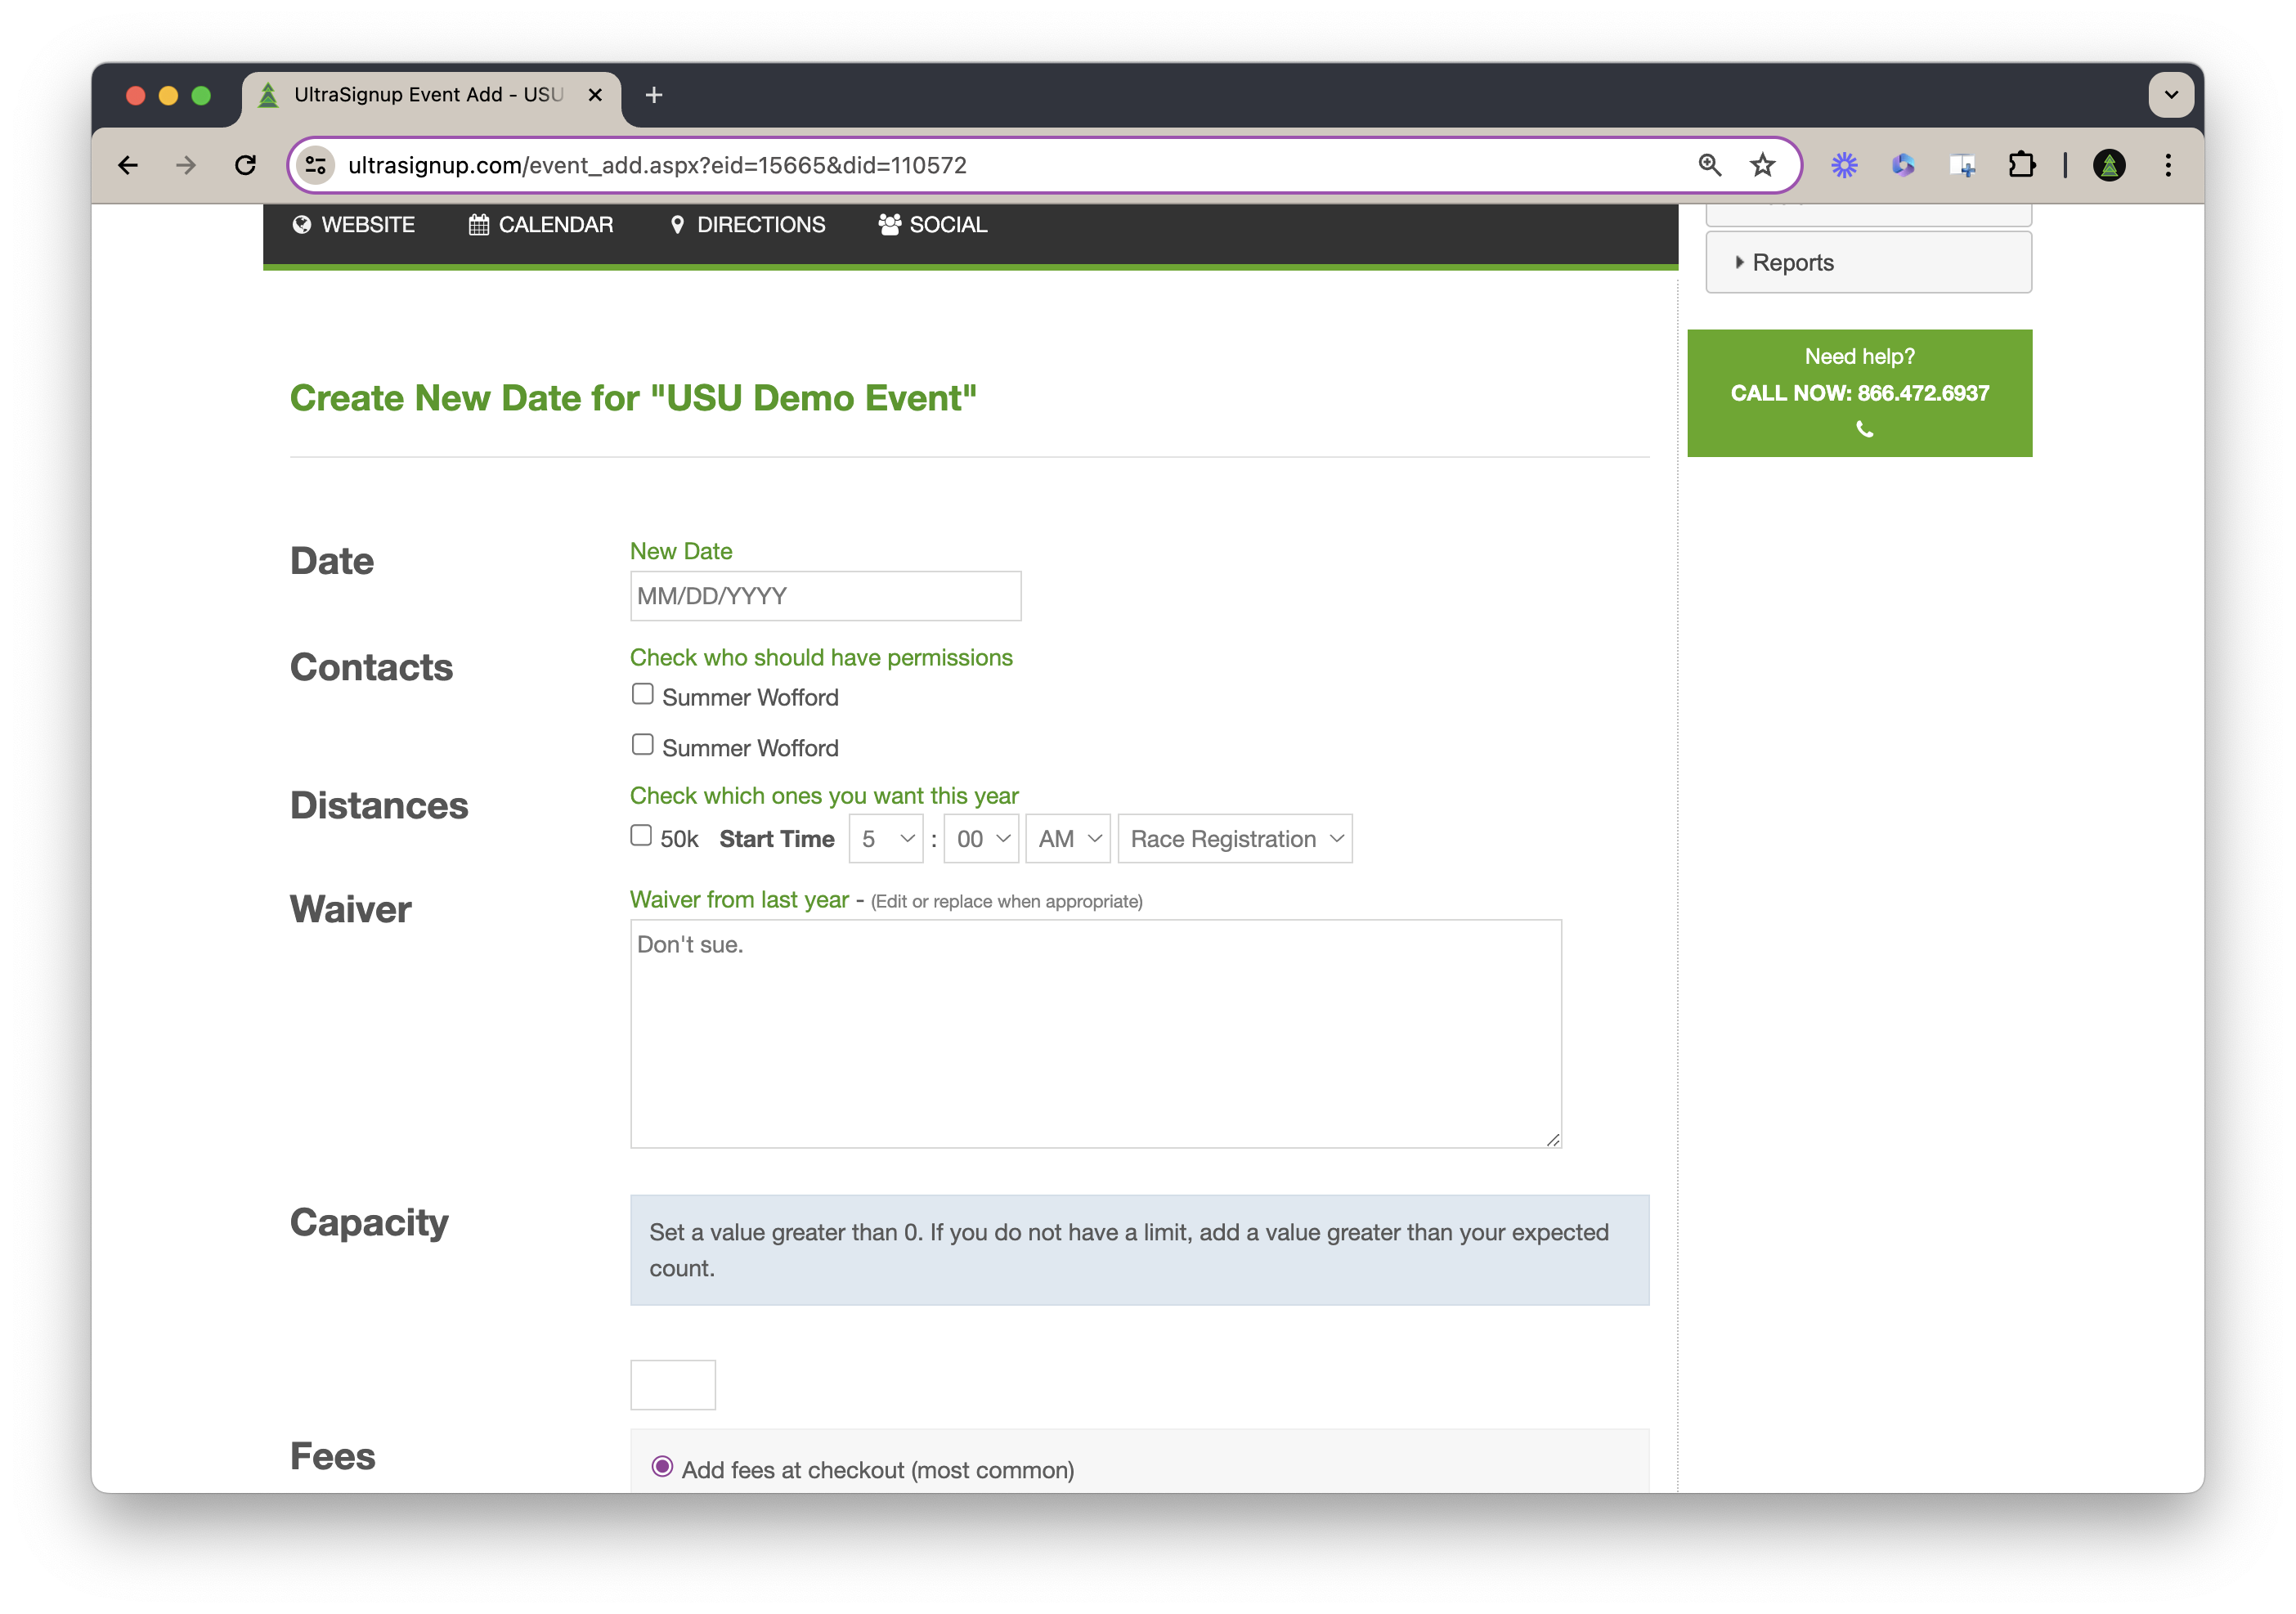Open a new browser tab

tap(654, 95)
